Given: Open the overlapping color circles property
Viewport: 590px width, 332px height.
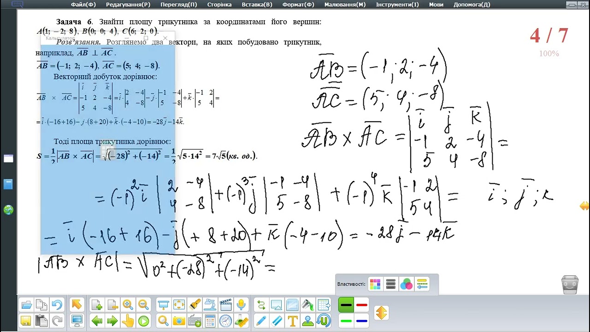Looking at the screenshot, I should [406, 284].
